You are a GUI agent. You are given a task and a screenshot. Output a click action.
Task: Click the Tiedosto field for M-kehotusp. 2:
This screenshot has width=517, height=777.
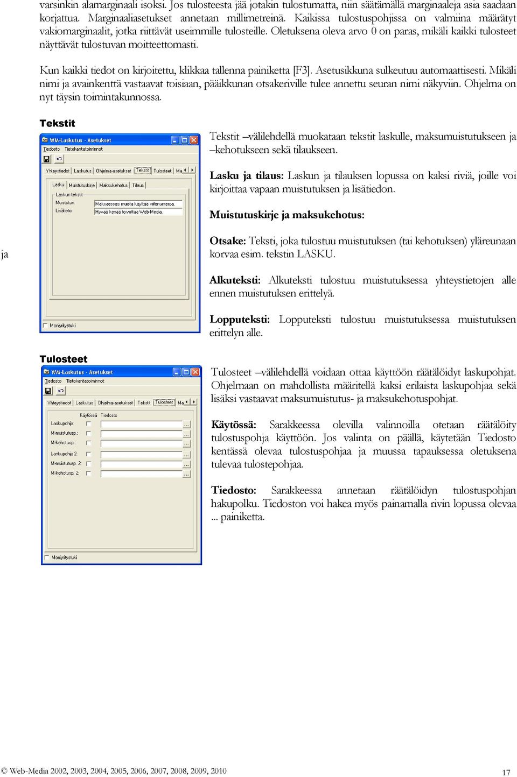point(142,474)
